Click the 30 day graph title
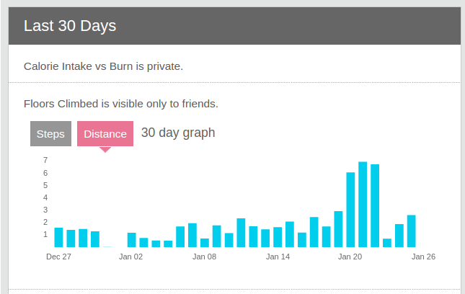The height and width of the screenshot is (294, 465). point(178,133)
